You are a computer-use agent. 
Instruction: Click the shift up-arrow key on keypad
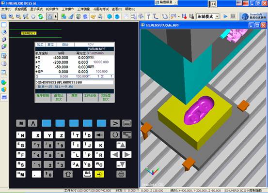coord(68,174)
